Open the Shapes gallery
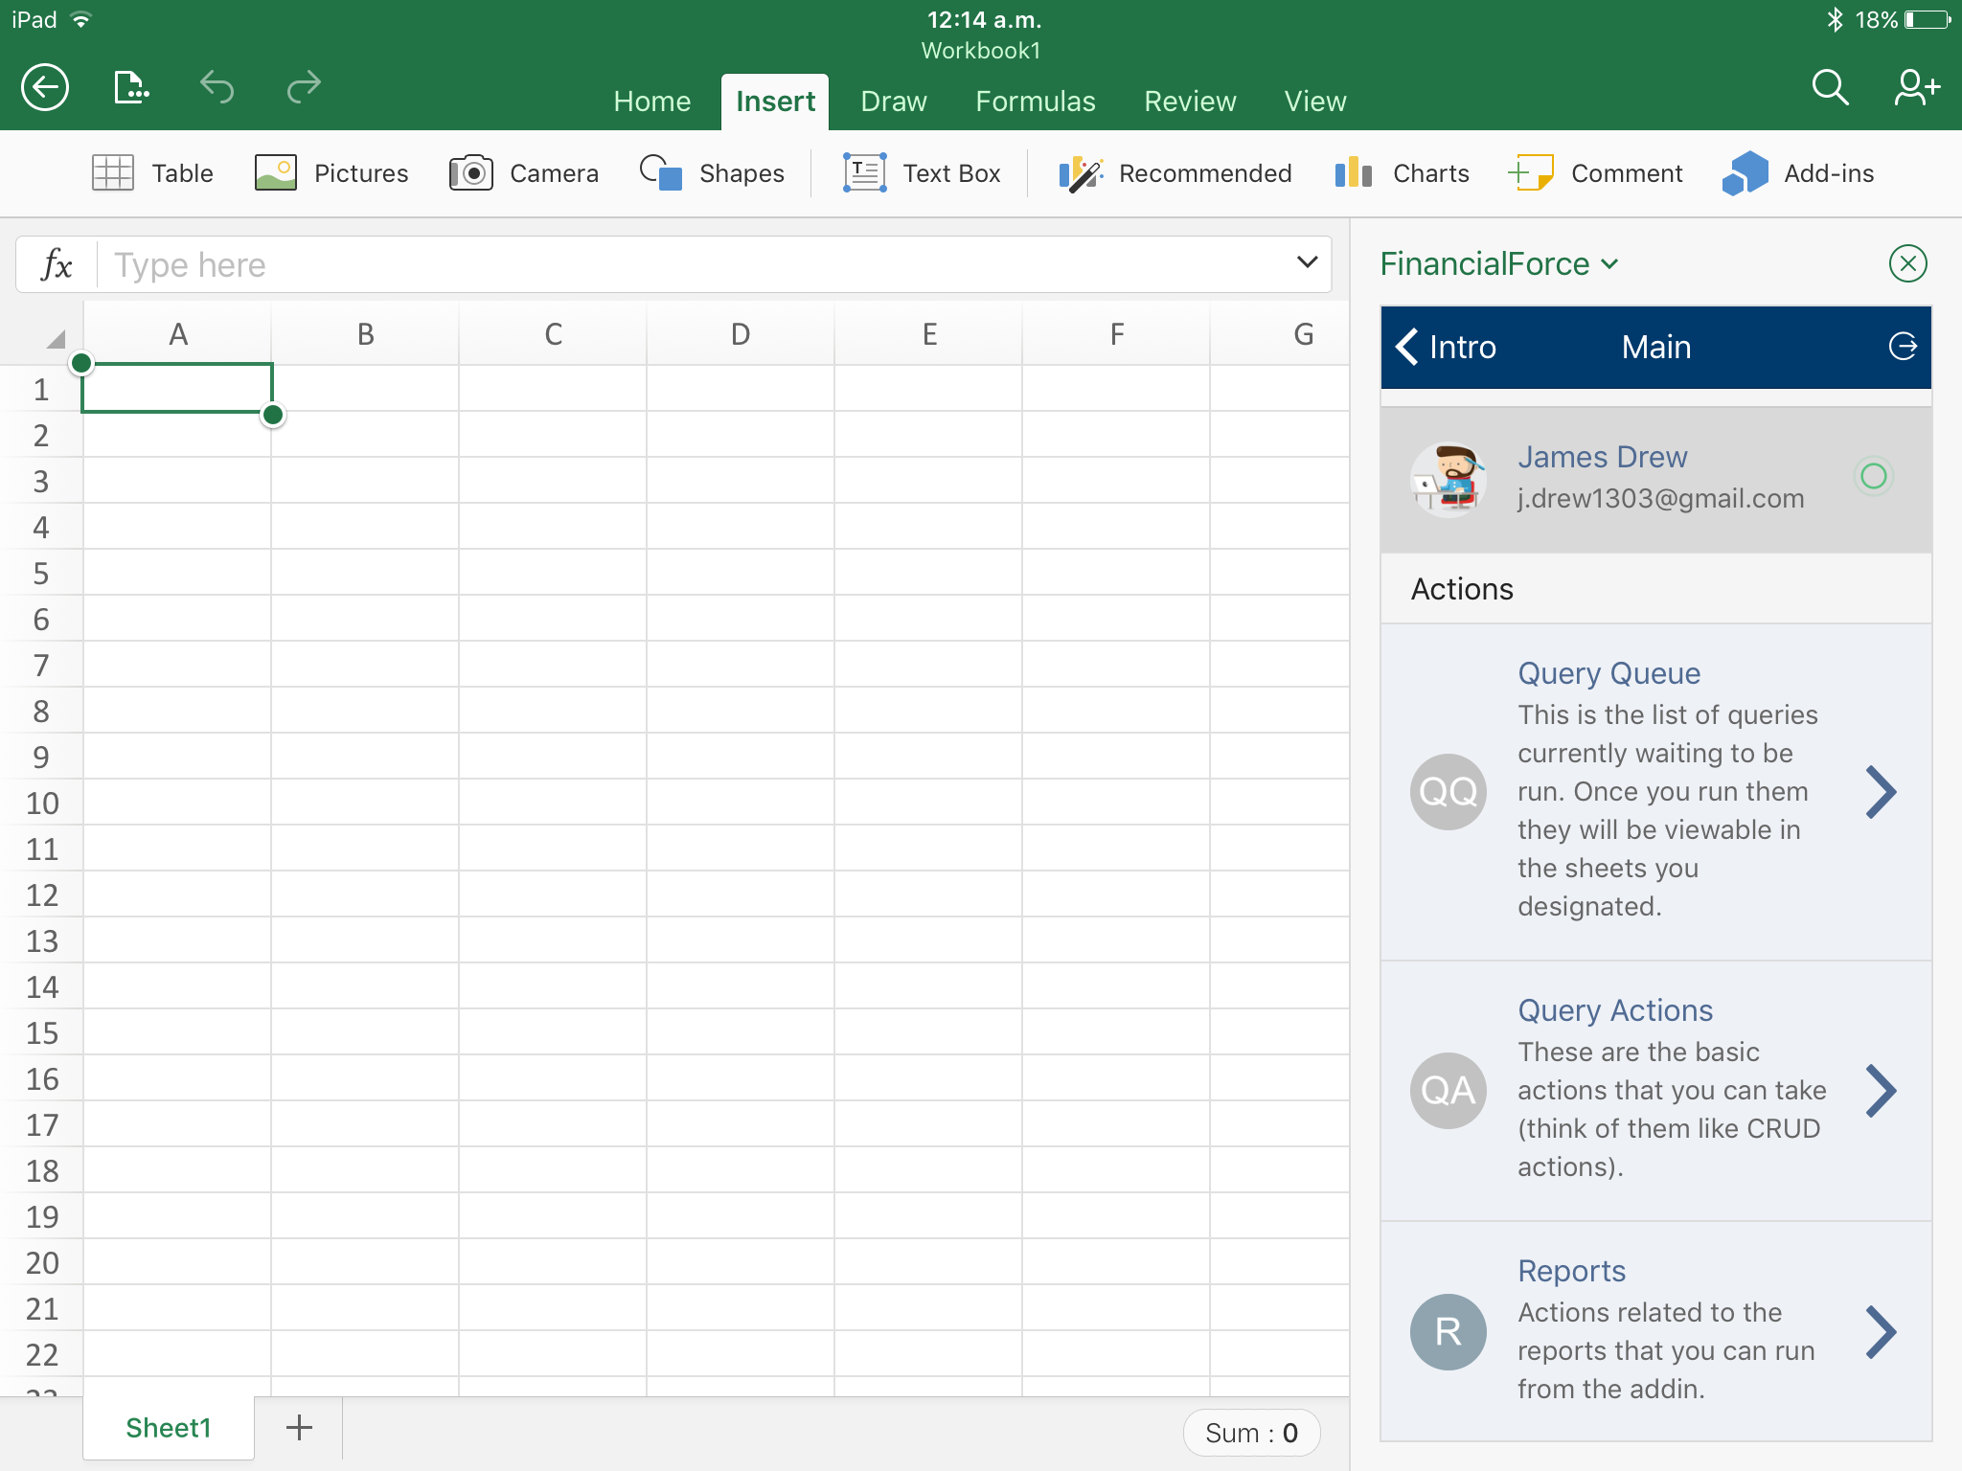The height and width of the screenshot is (1471, 1962). (712, 173)
